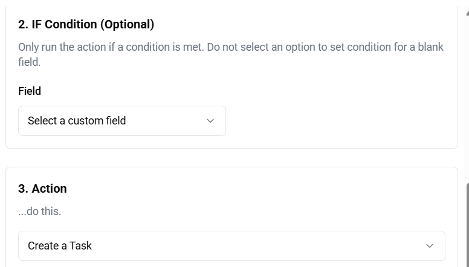
Task: Click the 'Select a custom field' placeholder text
Action: click(x=77, y=121)
